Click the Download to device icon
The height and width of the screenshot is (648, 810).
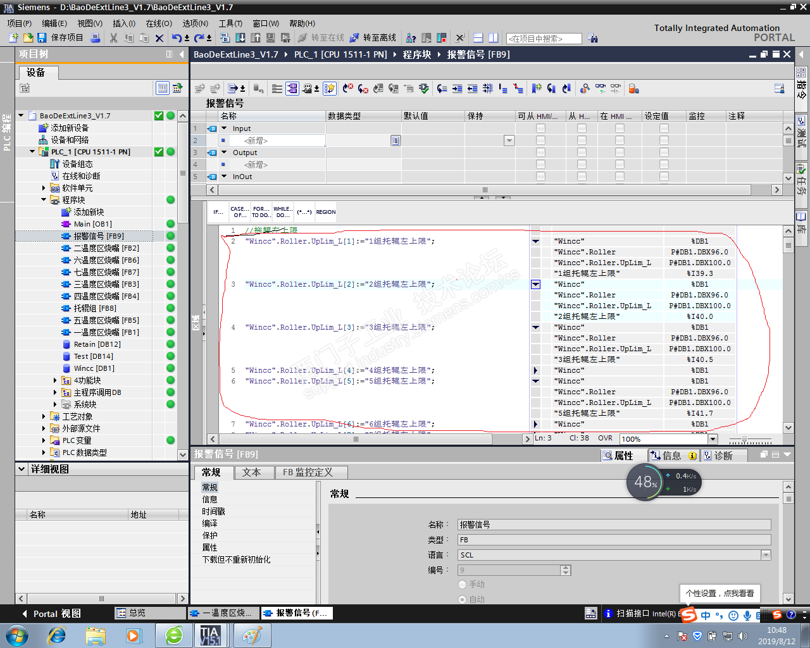240,38
